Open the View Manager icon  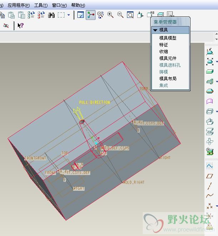tap(170, 14)
